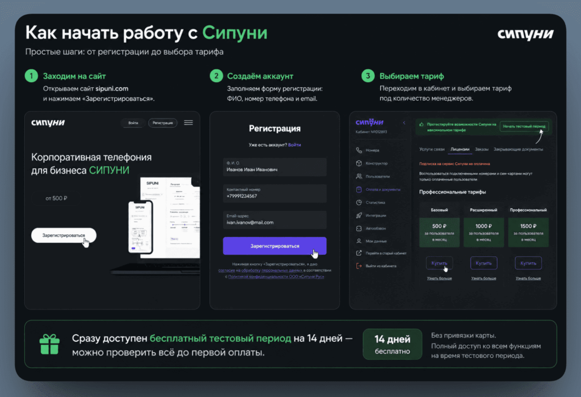Image resolution: width=581 pixels, height=397 pixels.
Task: Click the Создаём аккаунт step title
Action: click(x=260, y=76)
